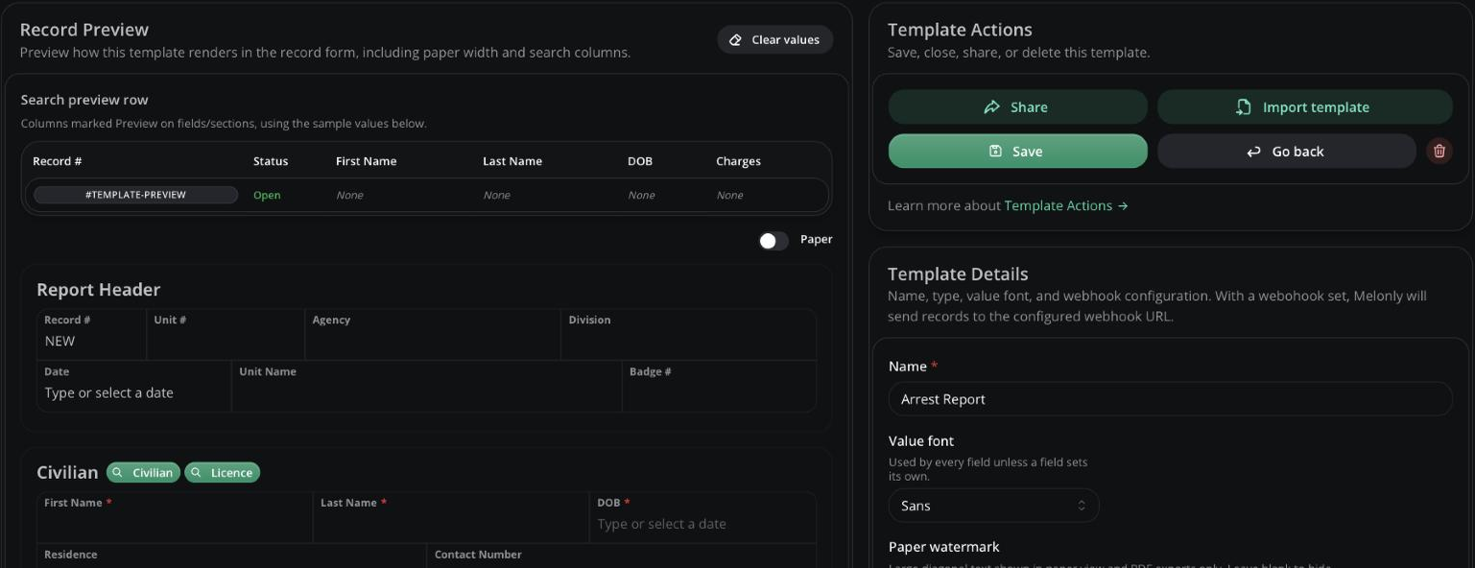Click the Share button

click(1017, 106)
